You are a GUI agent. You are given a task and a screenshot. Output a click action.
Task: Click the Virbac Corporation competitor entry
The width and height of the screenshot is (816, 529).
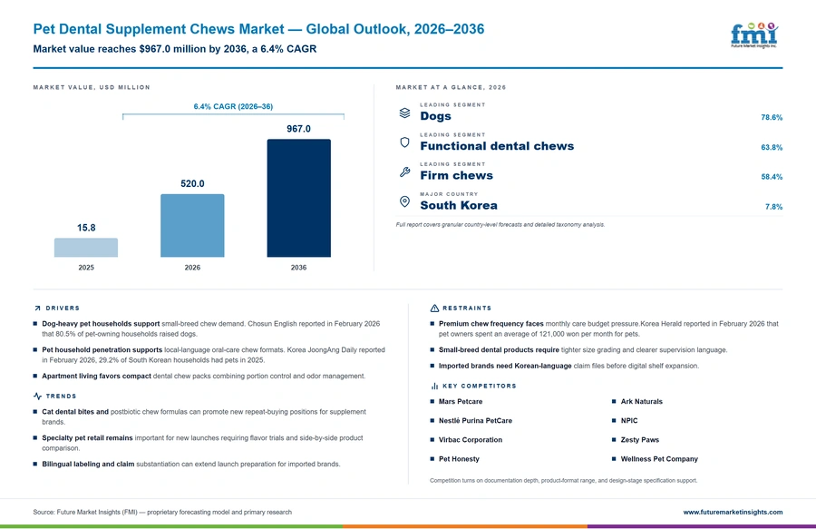(x=471, y=439)
